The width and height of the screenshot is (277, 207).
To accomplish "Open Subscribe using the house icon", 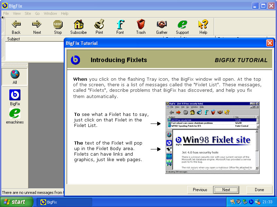I will [x=79, y=24].
